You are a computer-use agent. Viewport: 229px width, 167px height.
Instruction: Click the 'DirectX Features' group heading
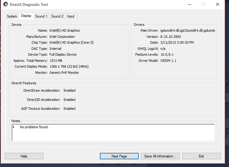[24, 83]
